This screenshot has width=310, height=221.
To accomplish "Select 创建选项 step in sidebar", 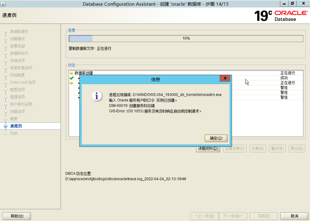I will (17, 112).
